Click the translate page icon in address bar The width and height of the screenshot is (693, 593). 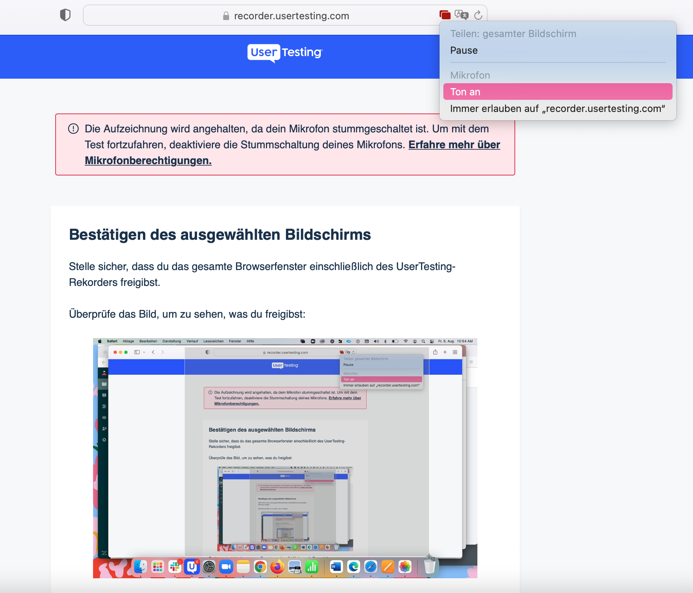tap(461, 15)
